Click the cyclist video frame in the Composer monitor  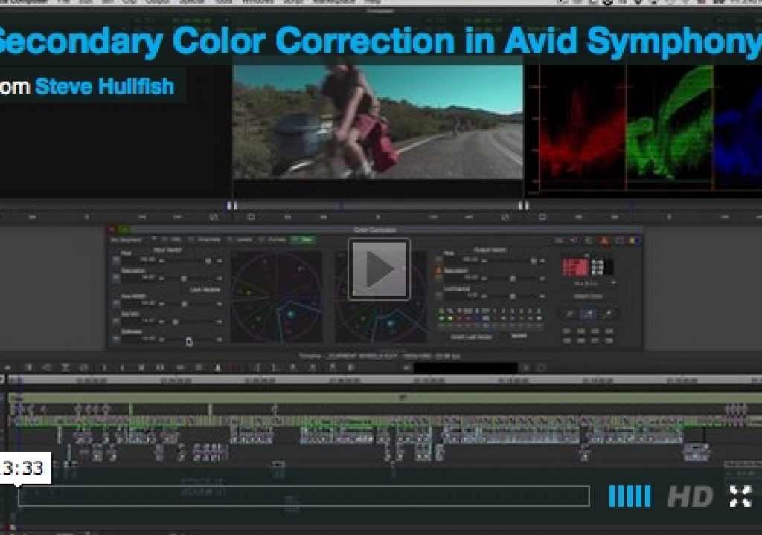(378, 123)
